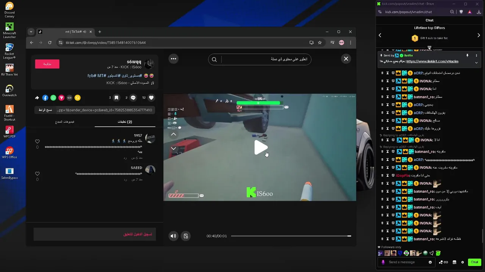The image size is (485, 272).
Task: Click the yellow repost icon
Action: (77, 98)
